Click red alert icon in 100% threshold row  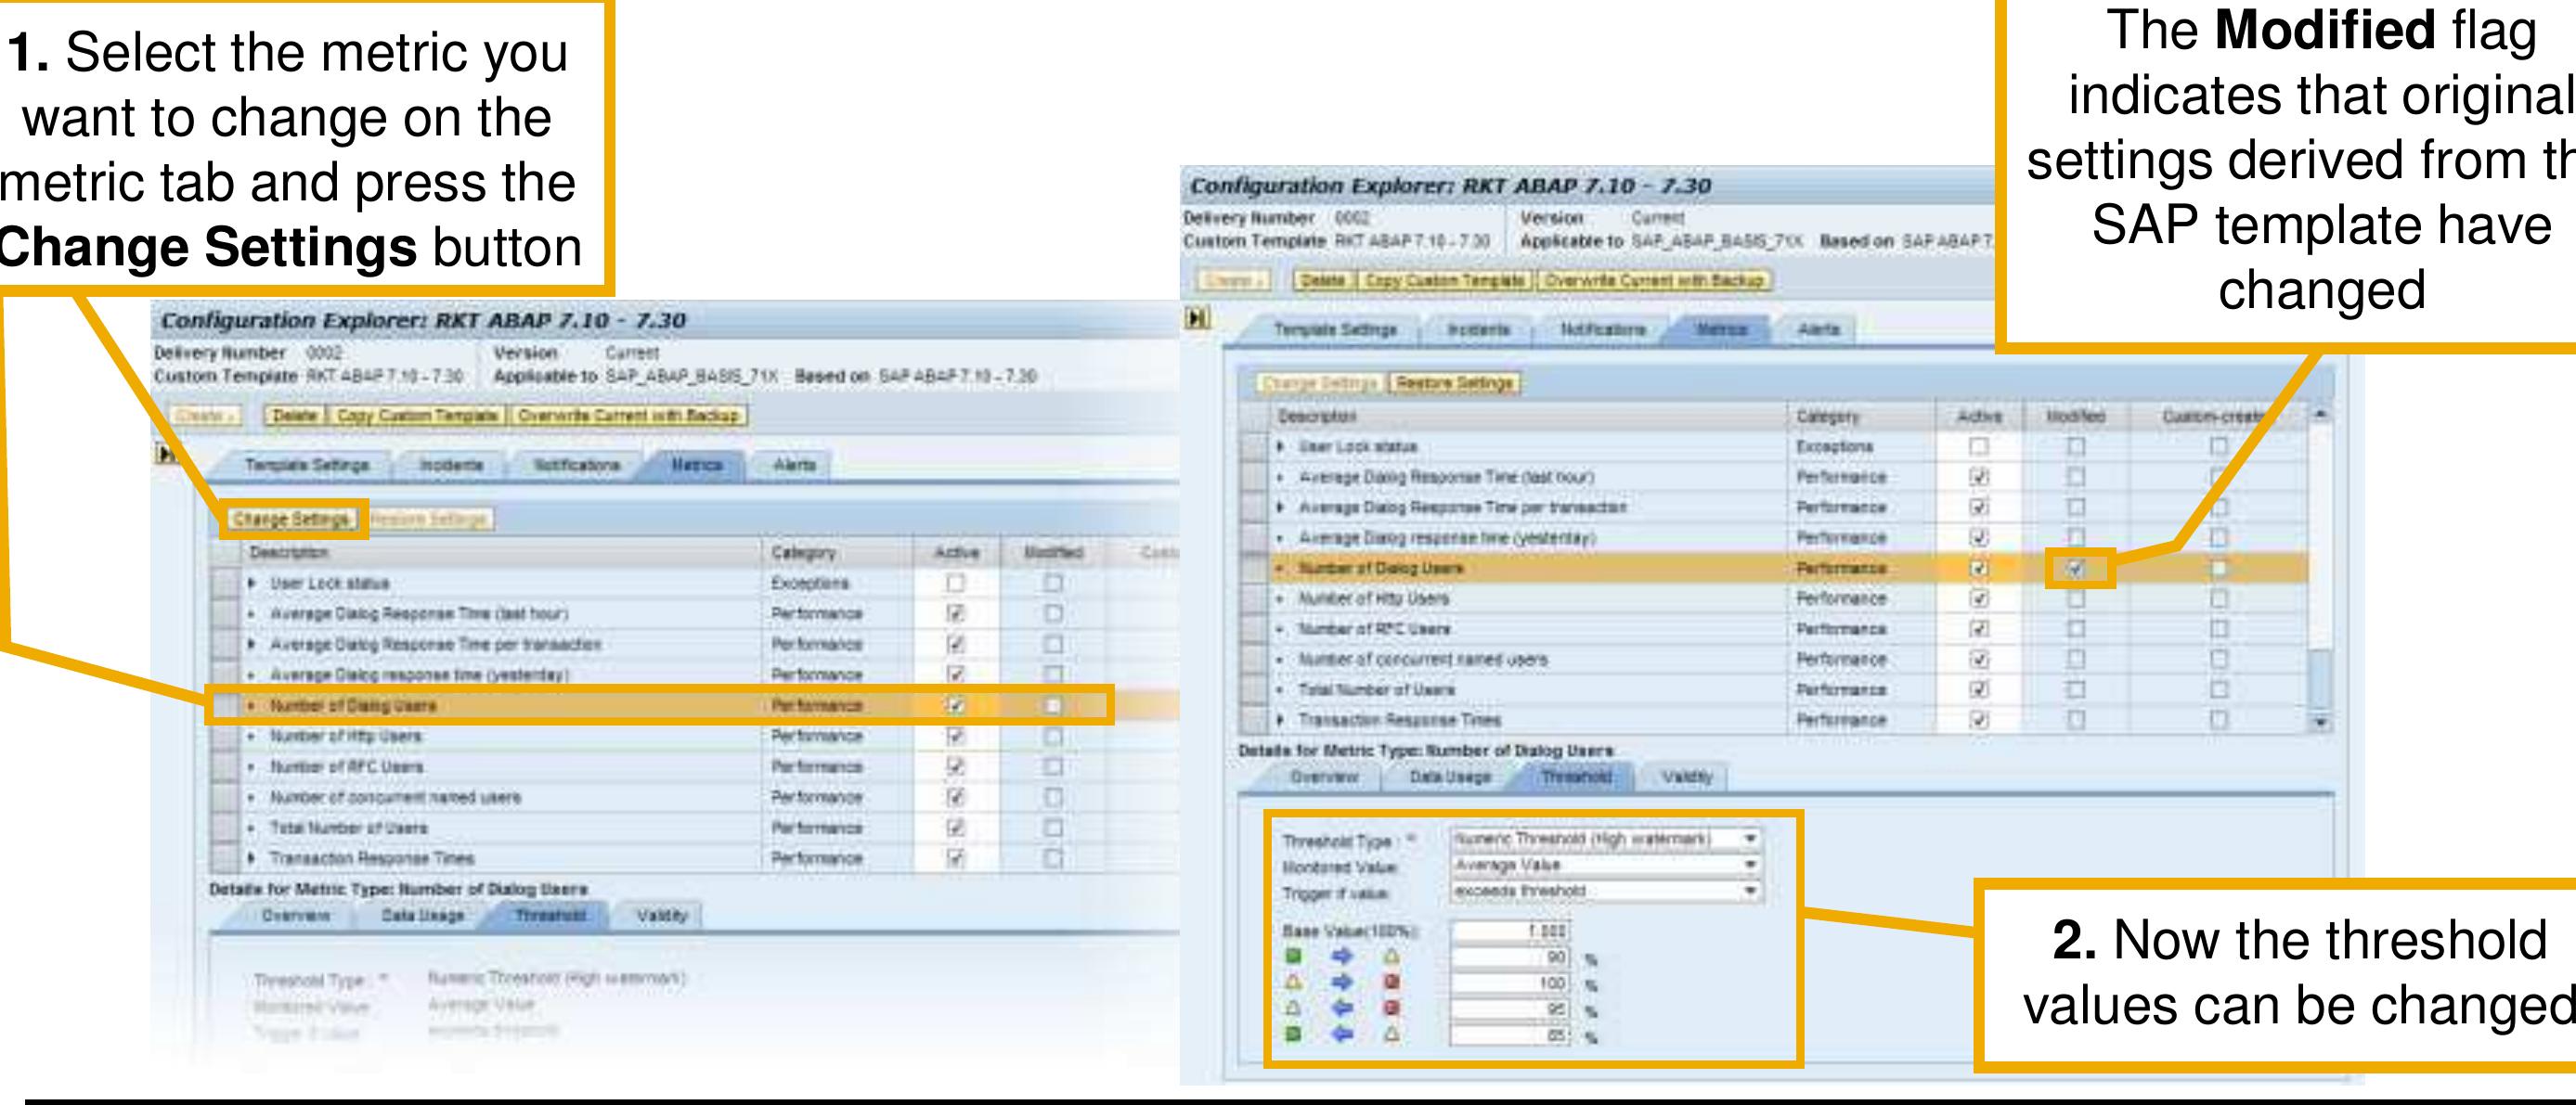1391,983
